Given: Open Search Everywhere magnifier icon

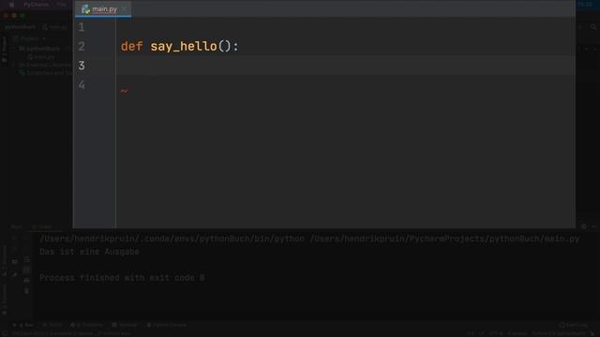Looking at the screenshot, I should click(x=593, y=27).
